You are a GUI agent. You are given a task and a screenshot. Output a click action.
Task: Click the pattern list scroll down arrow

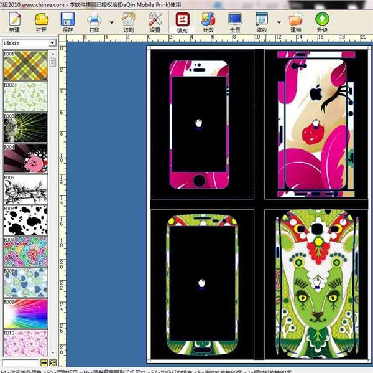pyautogui.click(x=53, y=352)
